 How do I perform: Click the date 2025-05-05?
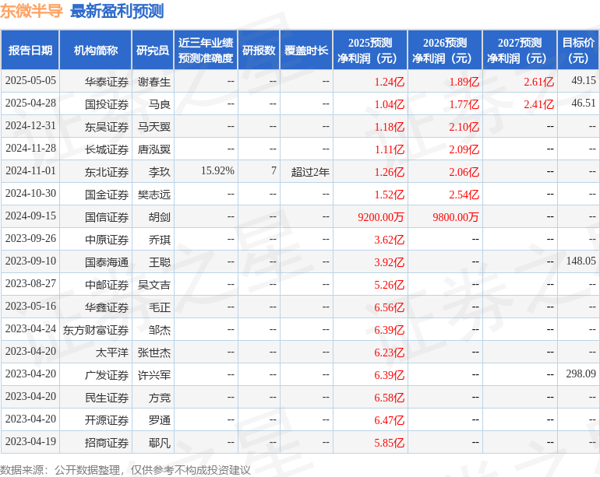point(30,81)
